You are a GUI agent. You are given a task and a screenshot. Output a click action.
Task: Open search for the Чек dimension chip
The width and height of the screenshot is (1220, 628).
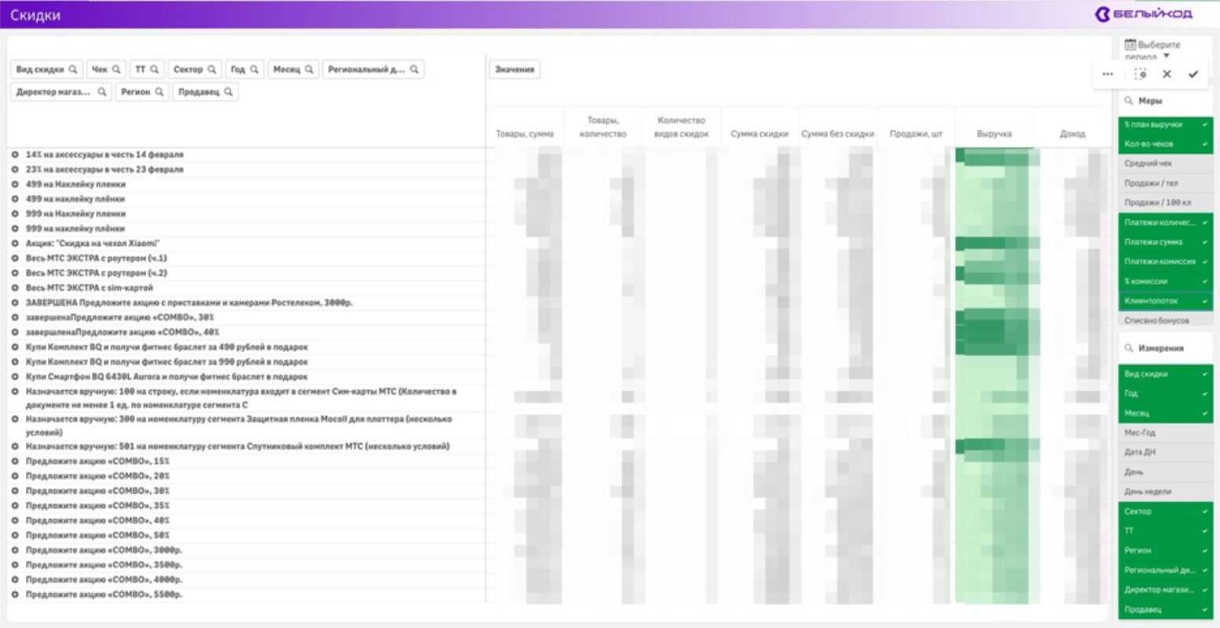[116, 69]
